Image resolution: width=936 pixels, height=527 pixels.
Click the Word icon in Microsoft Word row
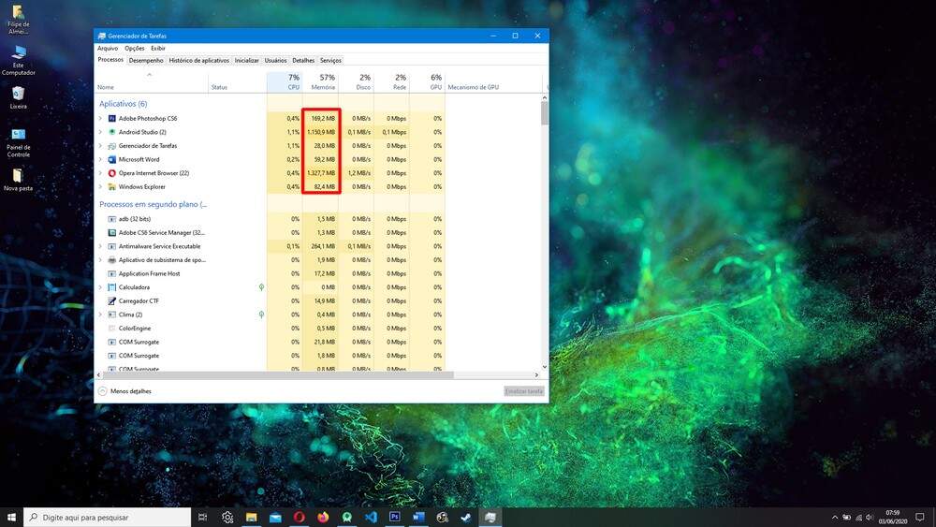pyautogui.click(x=111, y=159)
